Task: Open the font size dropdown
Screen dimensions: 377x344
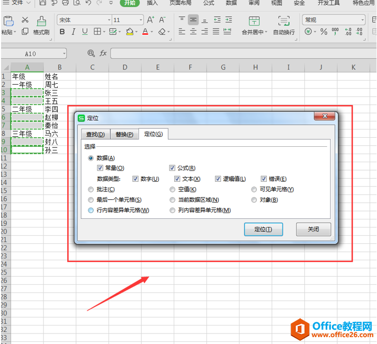Action: (141, 20)
